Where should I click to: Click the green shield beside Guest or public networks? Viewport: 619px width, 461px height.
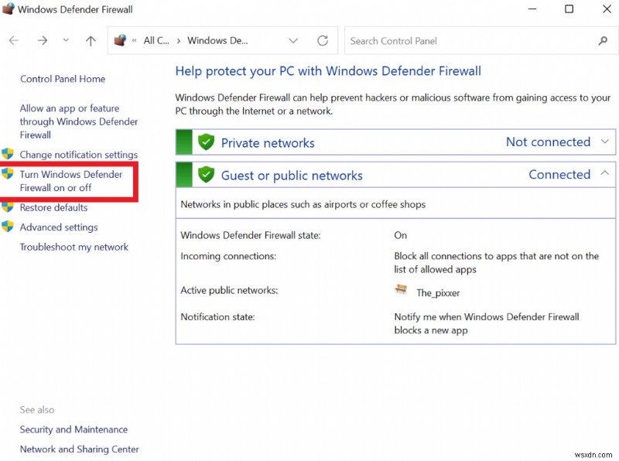205,175
